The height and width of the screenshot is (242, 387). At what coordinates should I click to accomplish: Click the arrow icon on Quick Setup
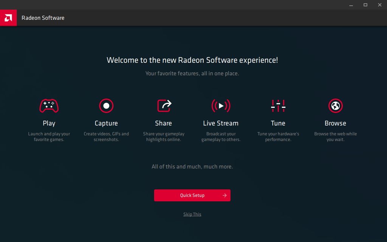(224, 195)
